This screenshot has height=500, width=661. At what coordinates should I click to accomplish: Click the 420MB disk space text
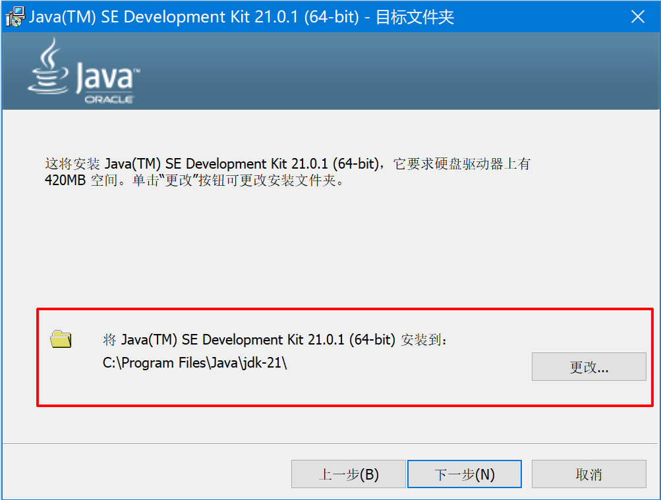point(65,181)
